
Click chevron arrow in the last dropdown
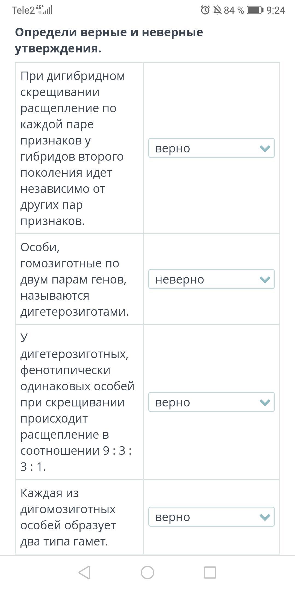[265, 517]
